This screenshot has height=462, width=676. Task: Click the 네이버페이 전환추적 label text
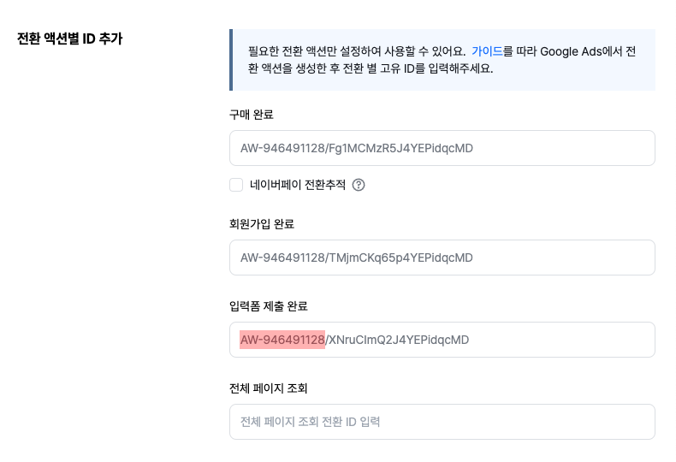click(298, 185)
